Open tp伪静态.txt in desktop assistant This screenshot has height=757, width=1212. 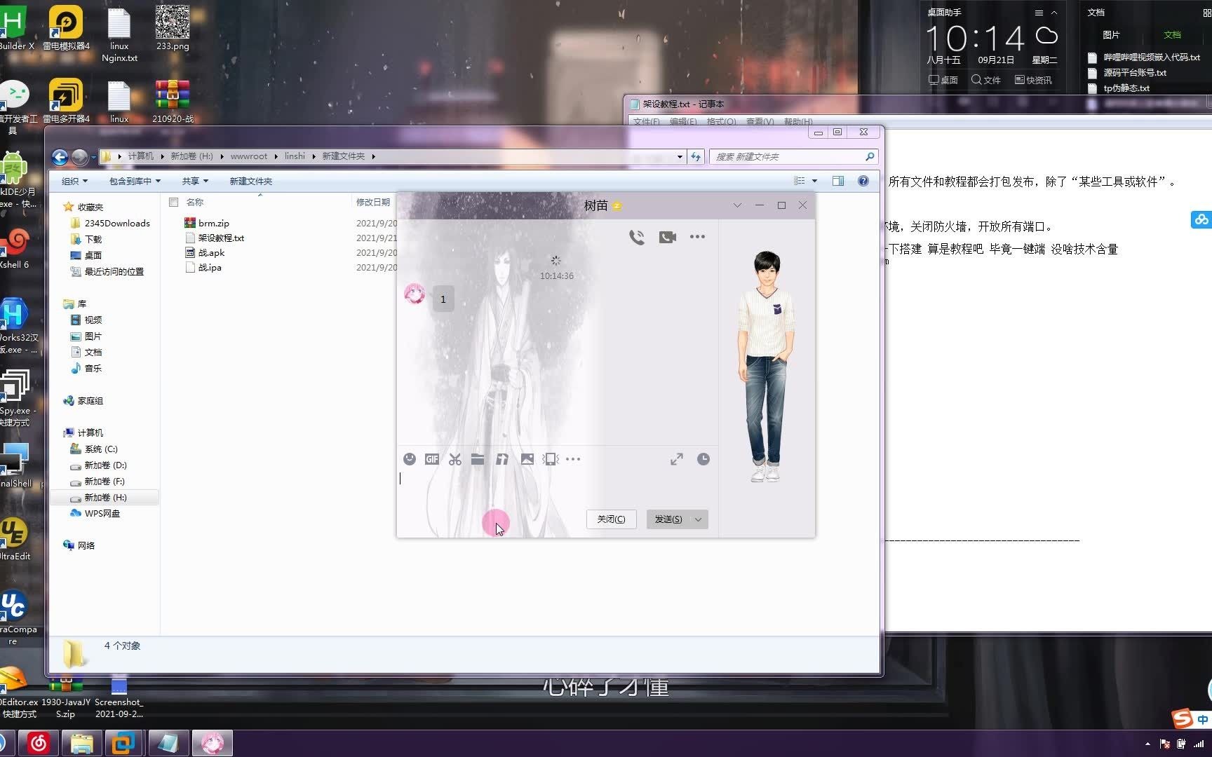point(1126,88)
